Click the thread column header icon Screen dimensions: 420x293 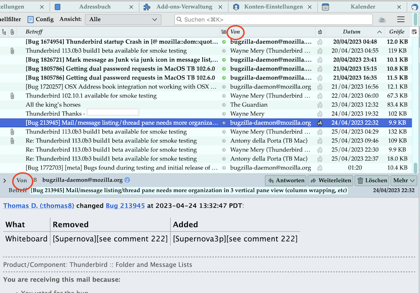tap(4, 32)
